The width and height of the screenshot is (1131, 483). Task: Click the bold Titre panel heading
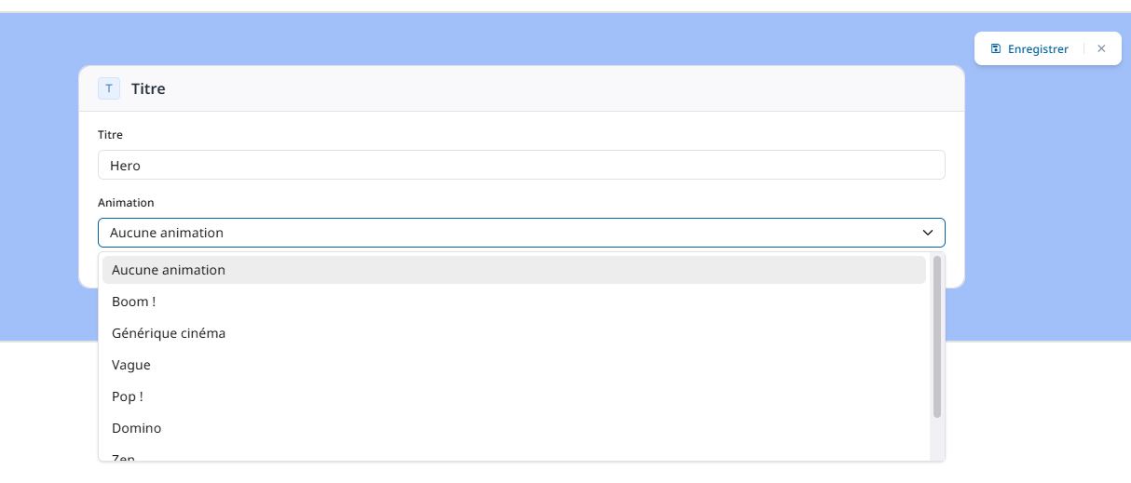tap(148, 89)
